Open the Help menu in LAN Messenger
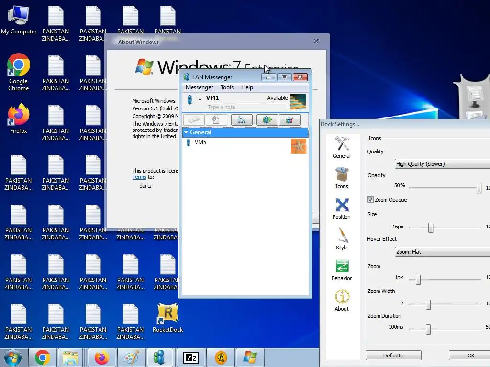The height and width of the screenshot is (367, 490). tap(247, 87)
